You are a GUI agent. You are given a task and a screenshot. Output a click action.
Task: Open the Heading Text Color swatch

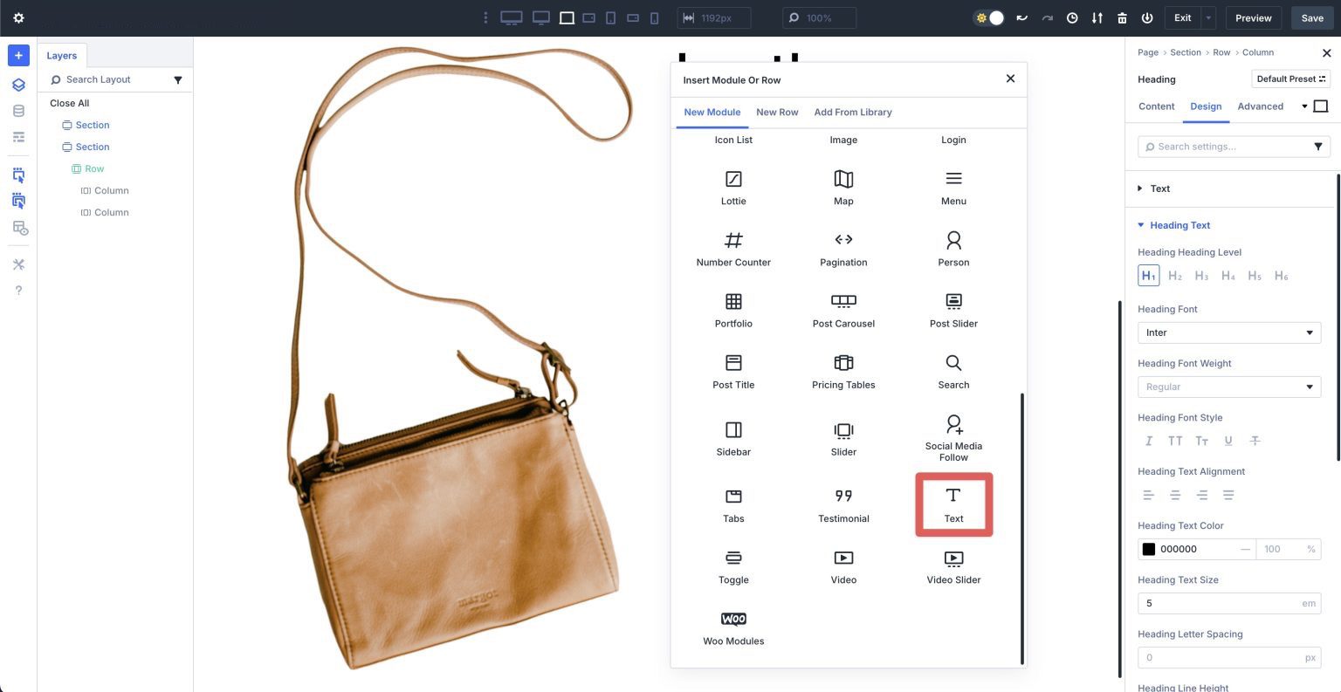pyautogui.click(x=1149, y=549)
